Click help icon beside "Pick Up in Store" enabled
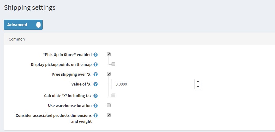This screenshot has height=132, width=275. pyautogui.click(x=95, y=55)
